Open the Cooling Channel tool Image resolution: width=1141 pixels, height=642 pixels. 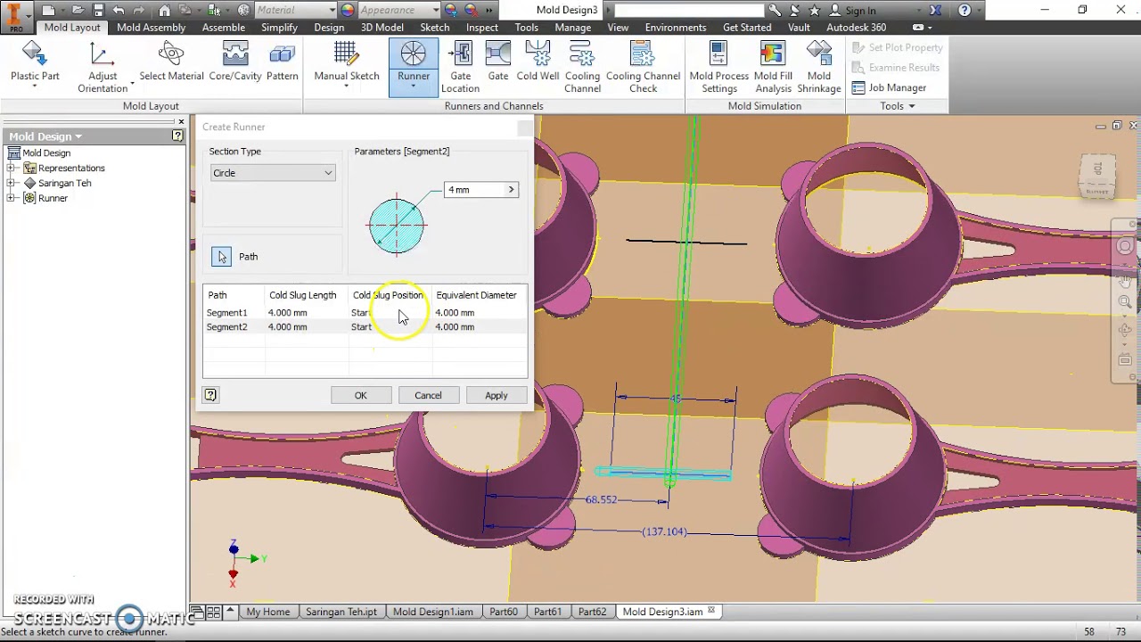pos(582,68)
